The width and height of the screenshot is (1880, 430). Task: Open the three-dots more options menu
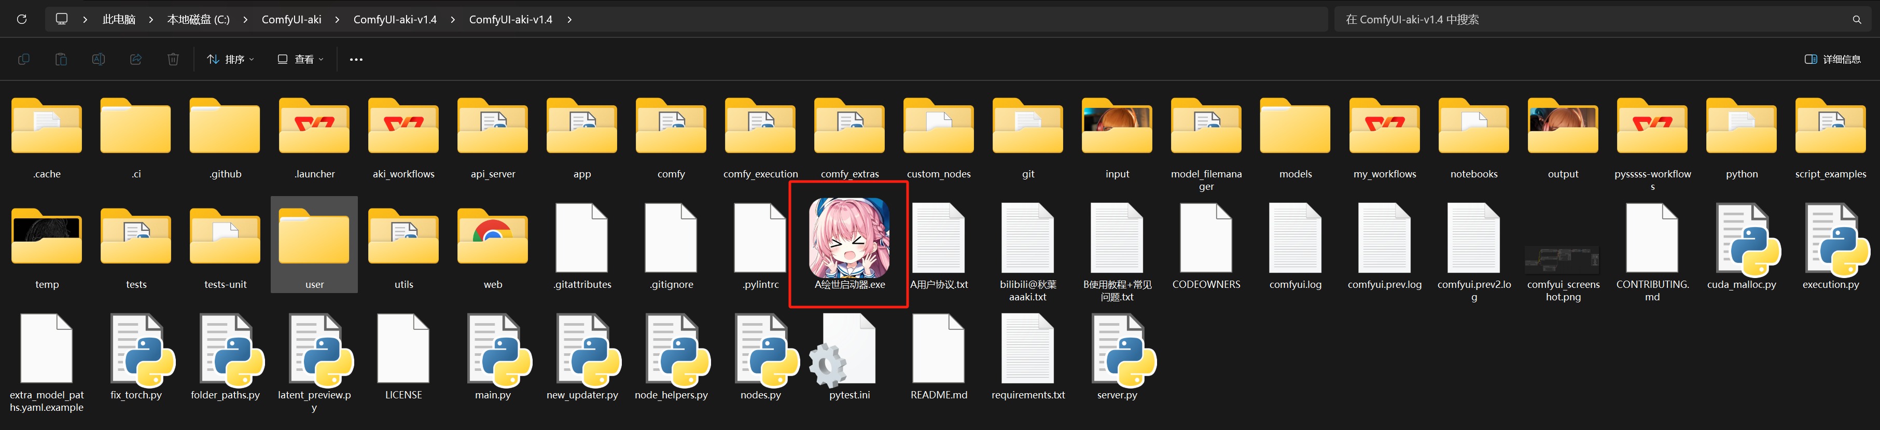pos(356,59)
